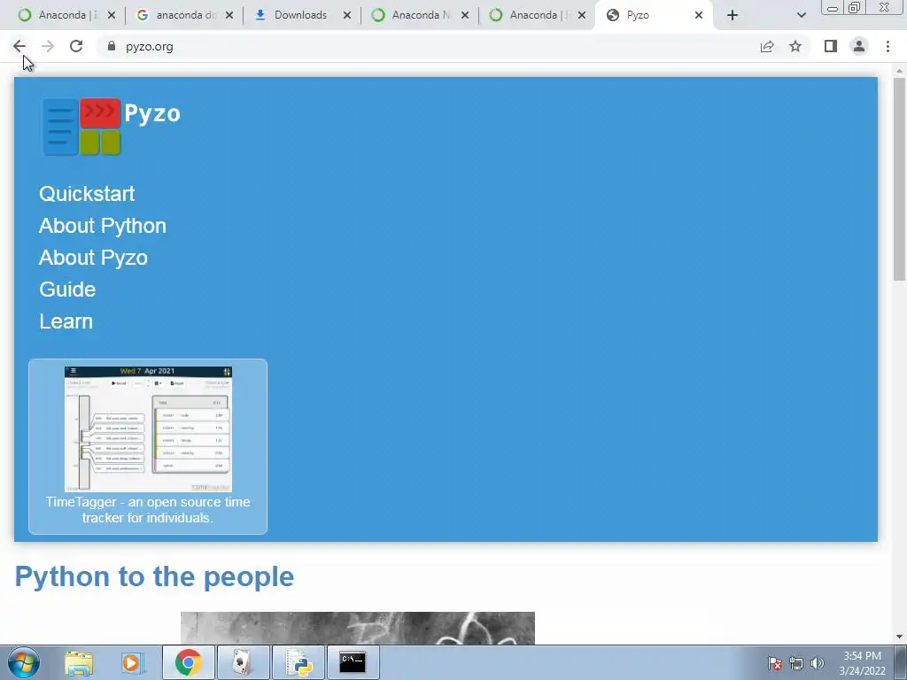907x680 pixels.
Task: Click the network tray icon
Action: point(796,663)
